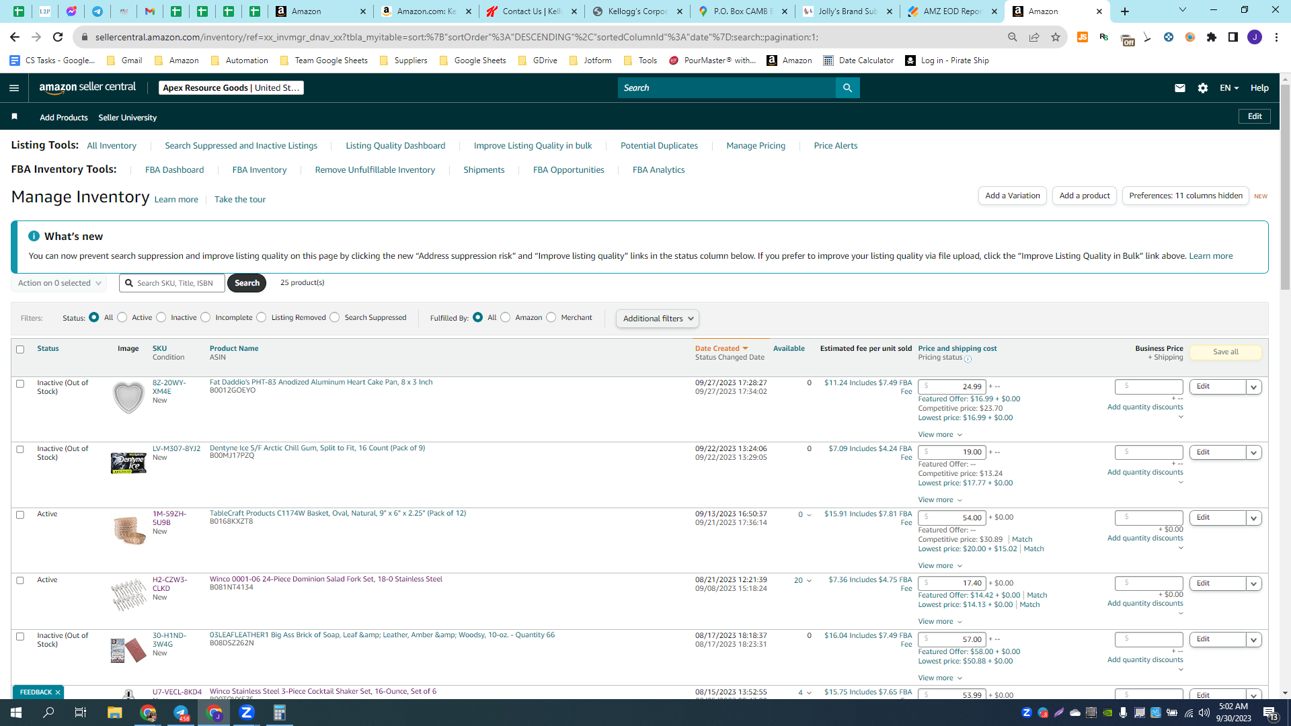Viewport: 1291px width, 726px height.
Task: Open the browser tab search chevron
Action: click(1183, 10)
